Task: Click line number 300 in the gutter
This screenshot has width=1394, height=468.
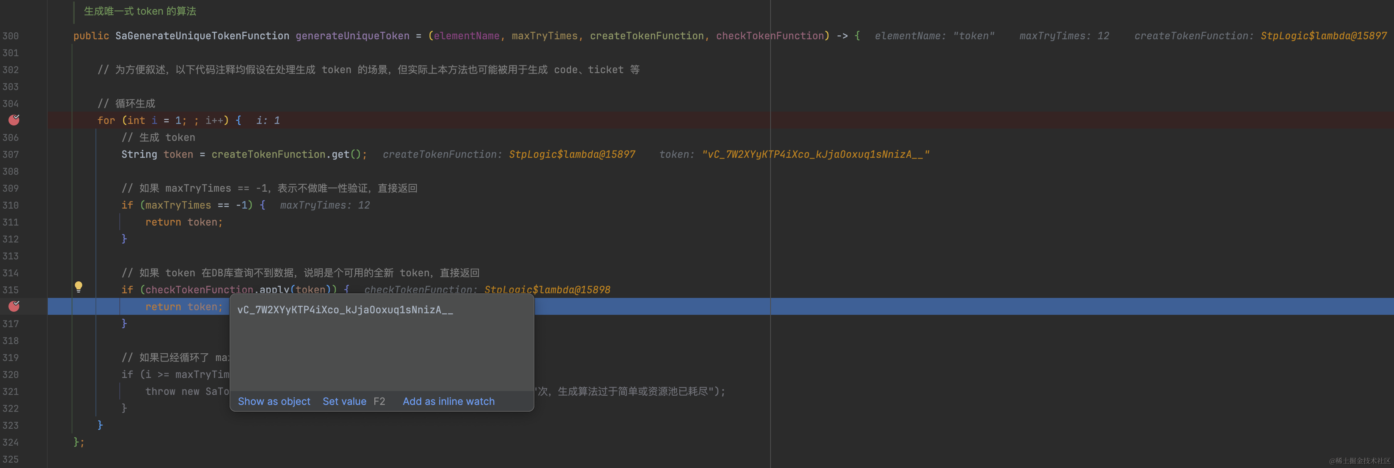Action: click(11, 36)
